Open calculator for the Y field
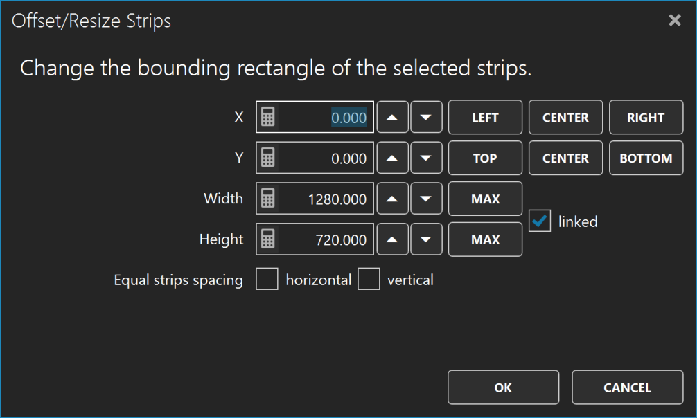Viewport: 697px width, 418px height. pyautogui.click(x=267, y=158)
